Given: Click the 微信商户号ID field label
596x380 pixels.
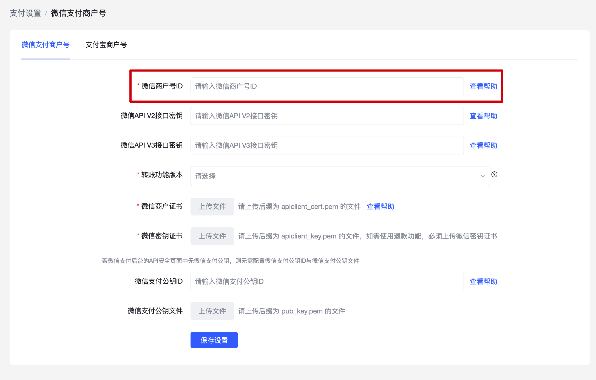Looking at the screenshot, I should pos(162,86).
